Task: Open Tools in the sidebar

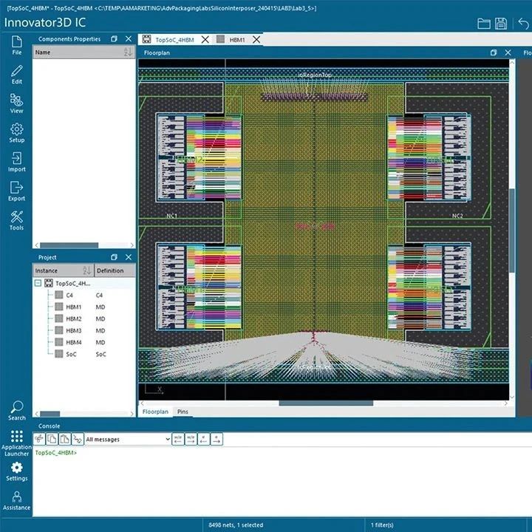Action: (x=16, y=220)
